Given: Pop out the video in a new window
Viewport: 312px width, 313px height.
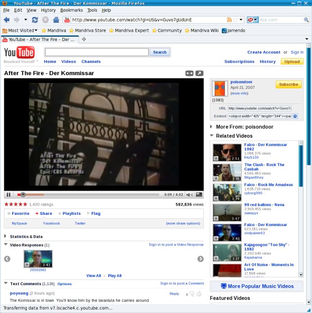Looking at the screenshot, I should [199, 73].
